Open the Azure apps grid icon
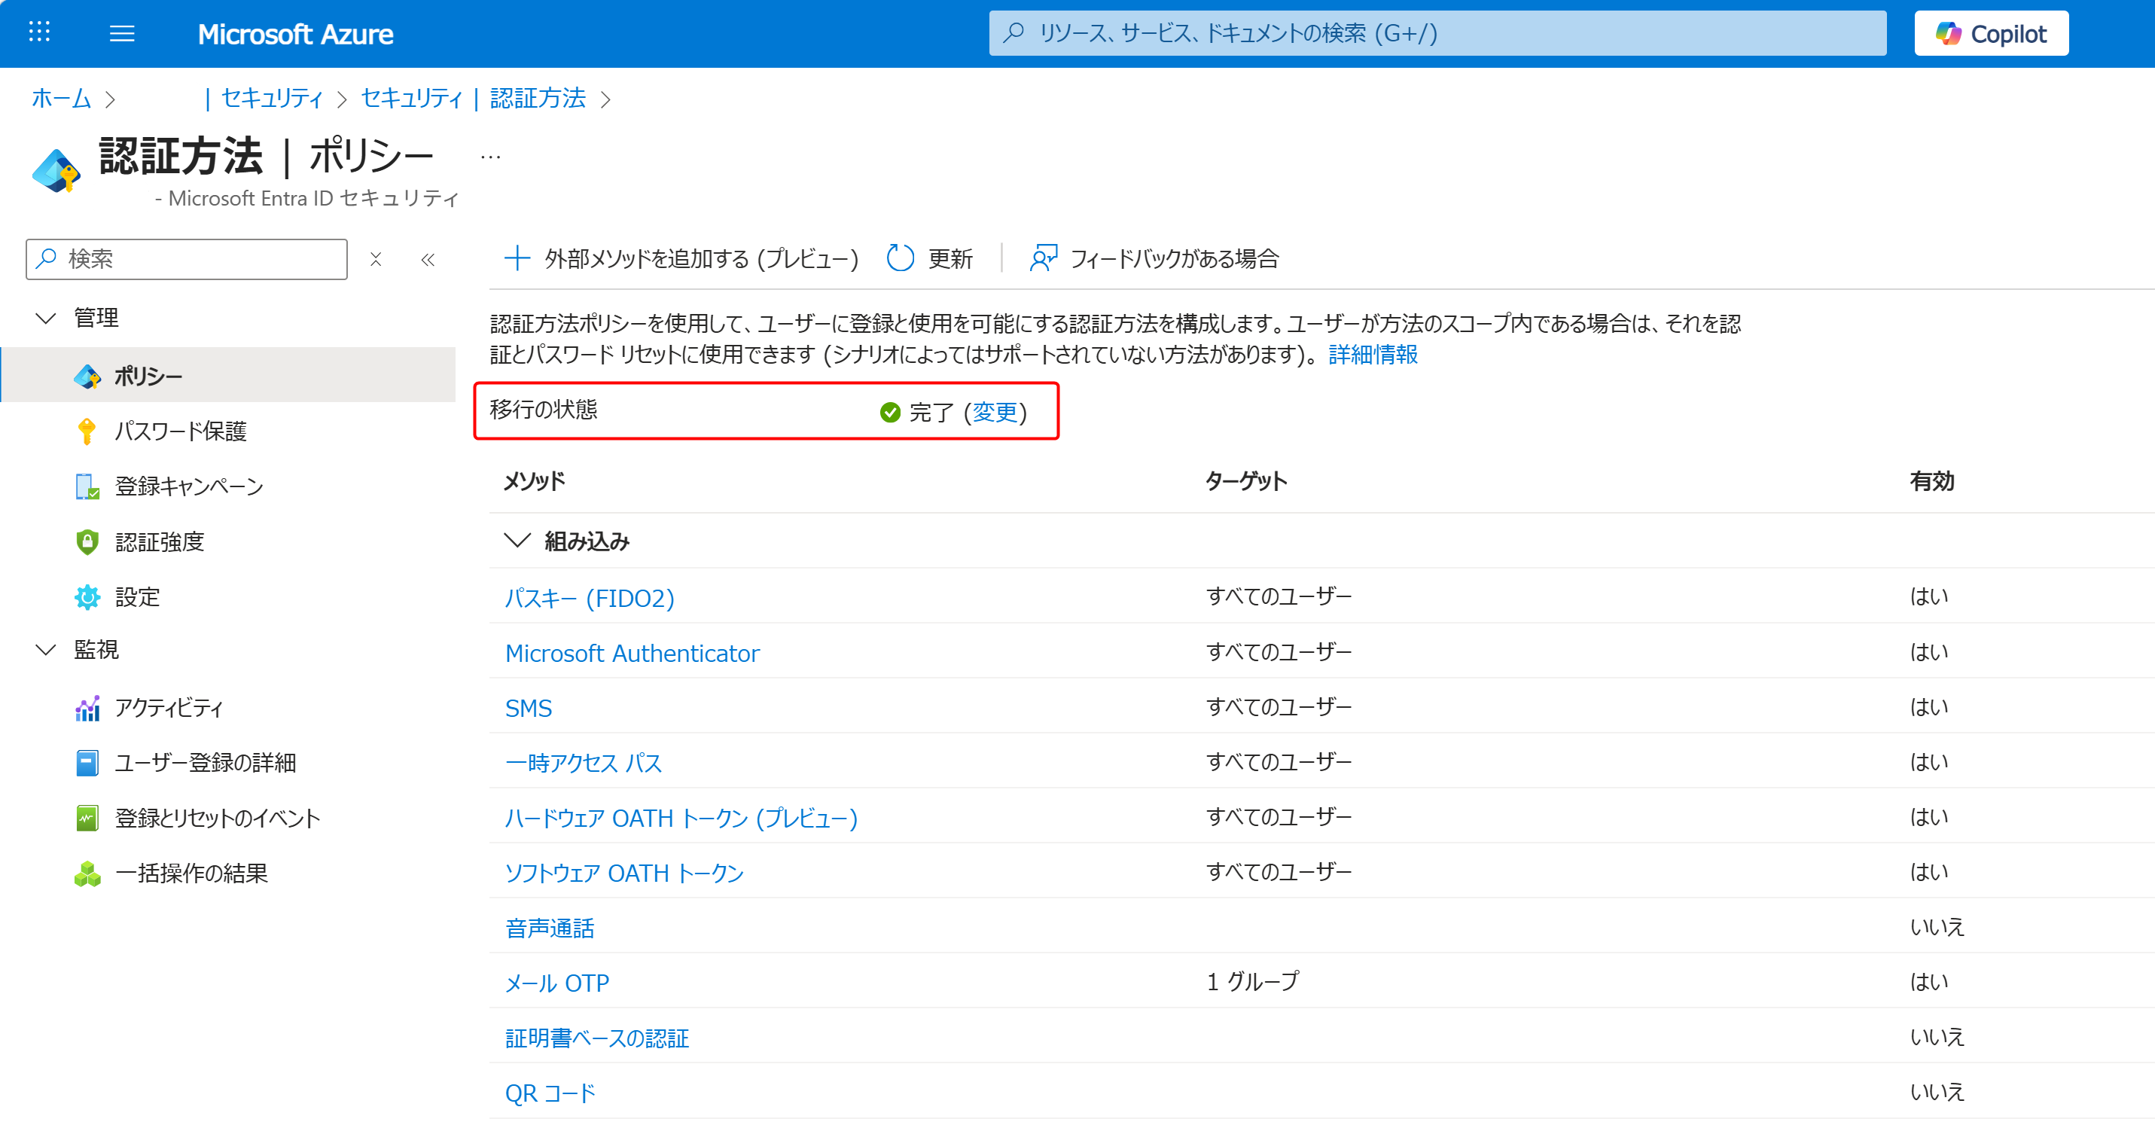Image resolution: width=2155 pixels, height=1122 pixels. [39, 32]
